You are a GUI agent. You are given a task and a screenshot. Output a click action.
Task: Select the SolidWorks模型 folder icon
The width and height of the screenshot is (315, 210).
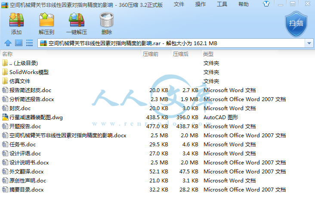pyautogui.click(x=5, y=72)
